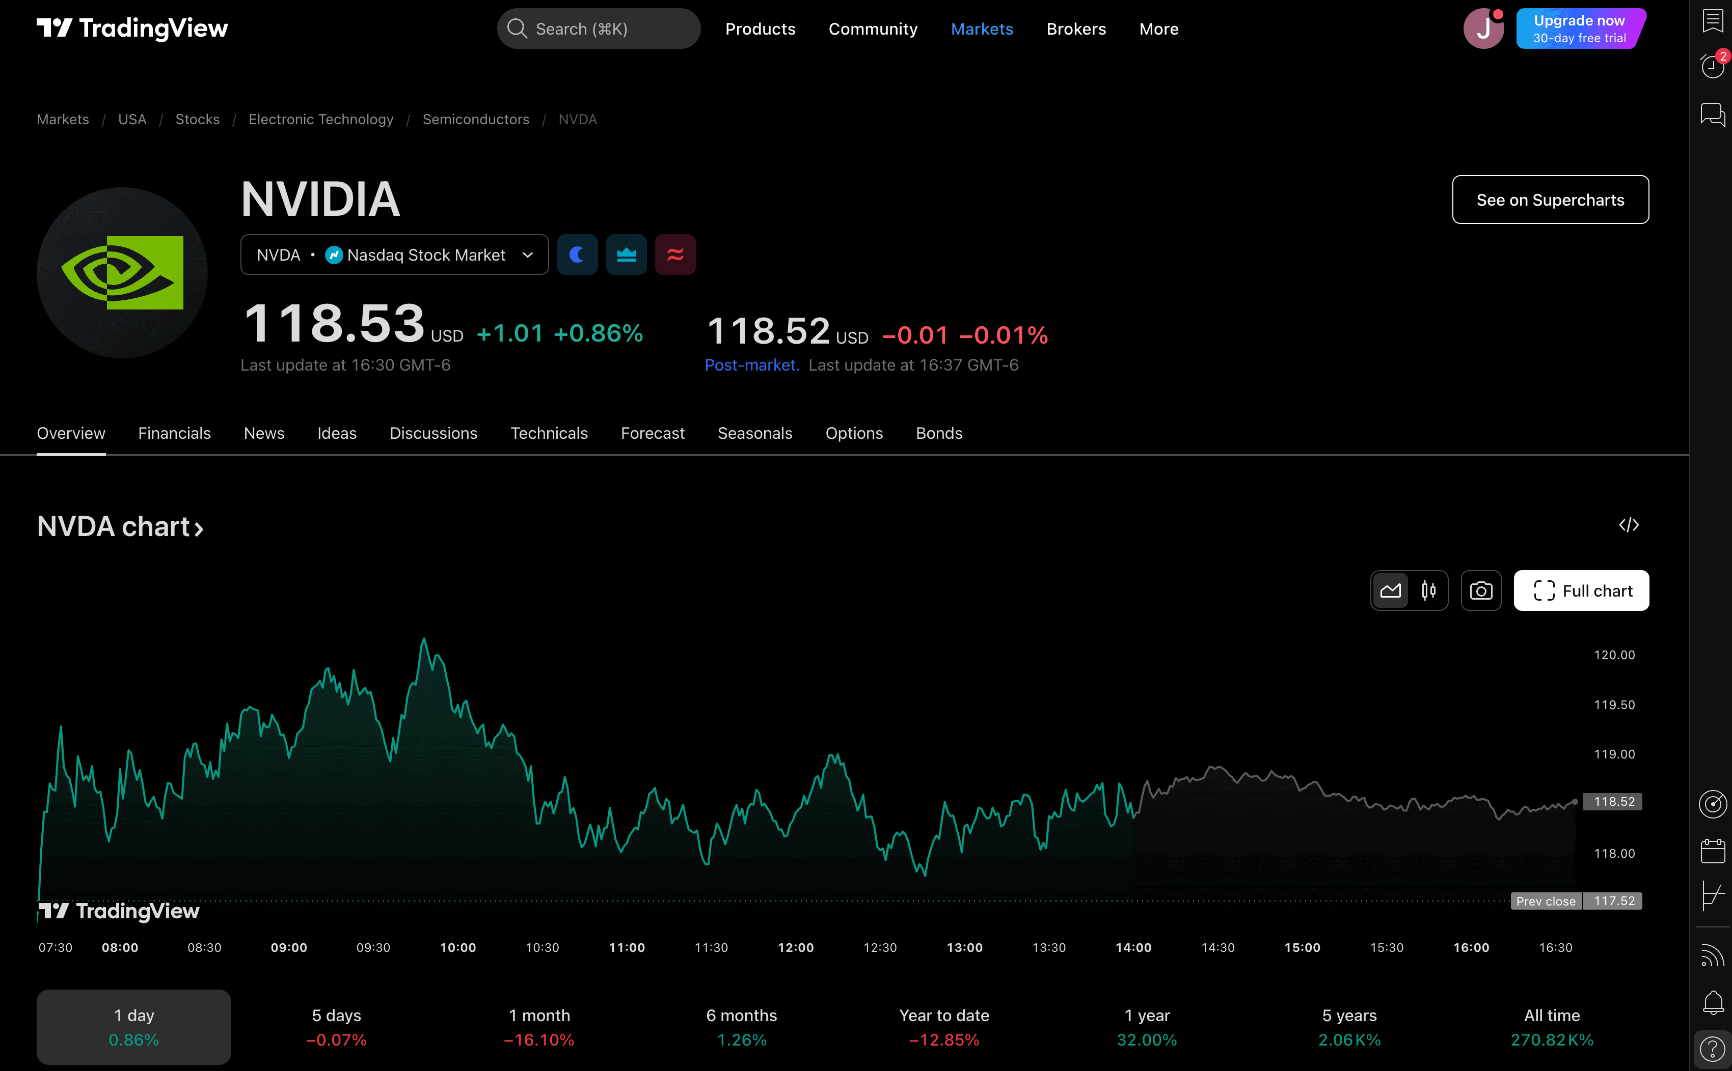Click the Full chart button

(x=1581, y=591)
